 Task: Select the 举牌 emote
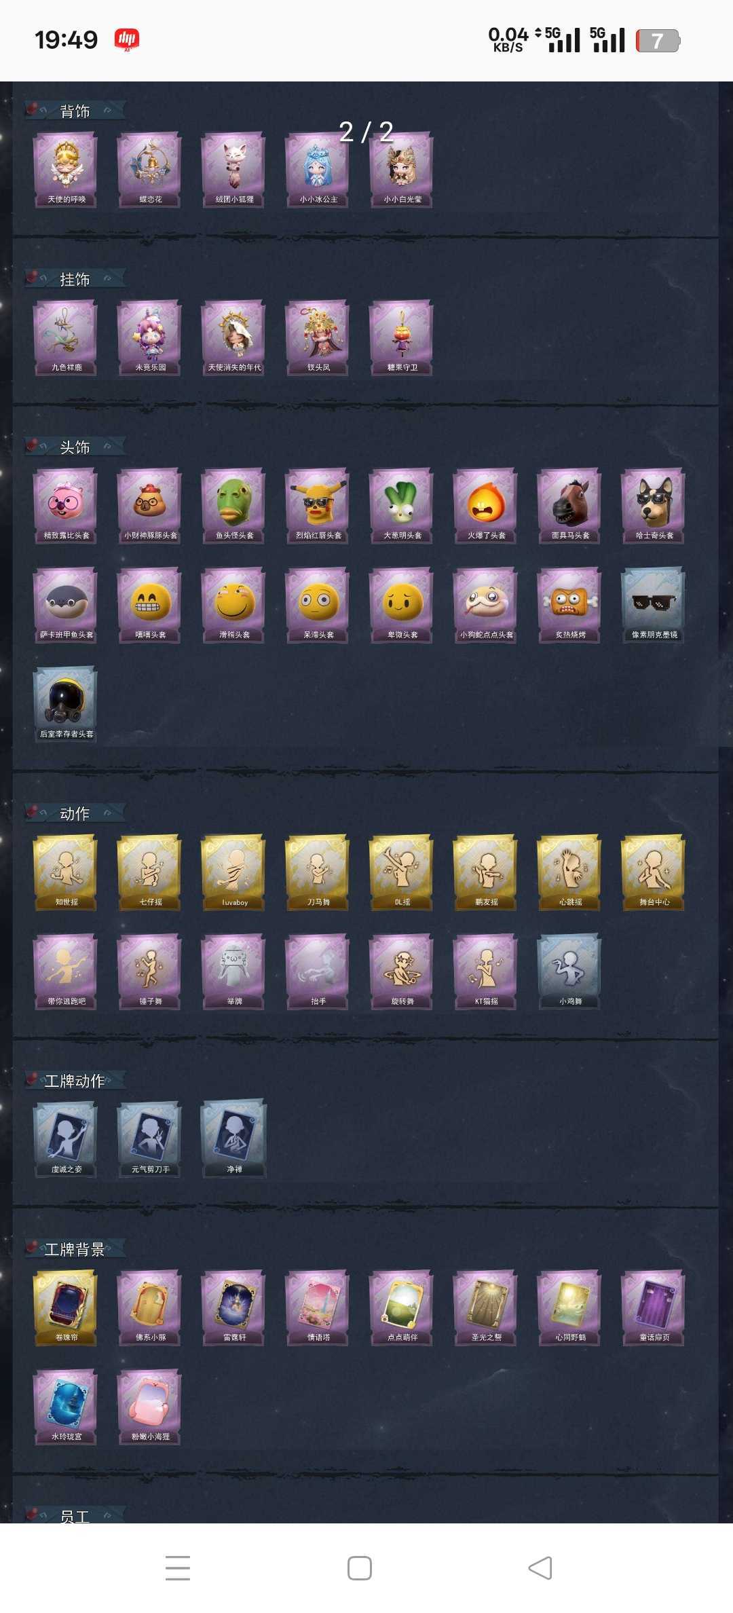click(x=234, y=972)
